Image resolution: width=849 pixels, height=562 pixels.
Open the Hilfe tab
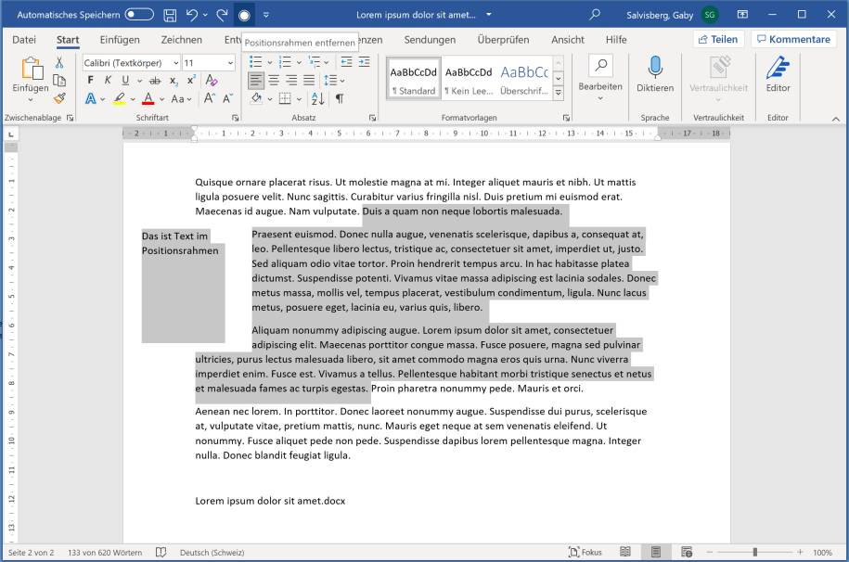616,40
